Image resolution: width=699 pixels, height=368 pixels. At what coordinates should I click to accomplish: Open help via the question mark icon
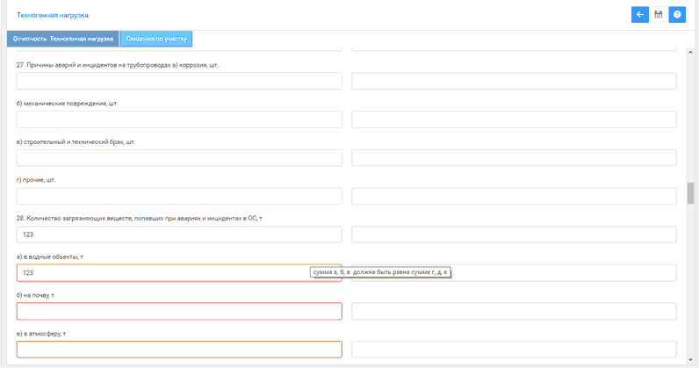(x=677, y=14)
